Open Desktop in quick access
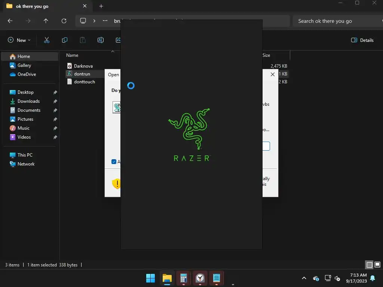The width and height of the screenshot is (383, 287). coord(30,92)
